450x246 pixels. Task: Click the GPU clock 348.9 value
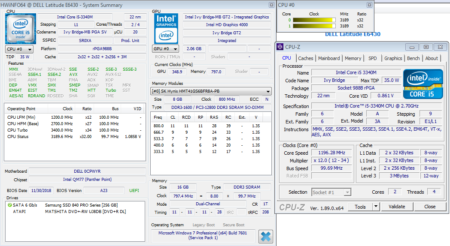click(x=177, y=72)
